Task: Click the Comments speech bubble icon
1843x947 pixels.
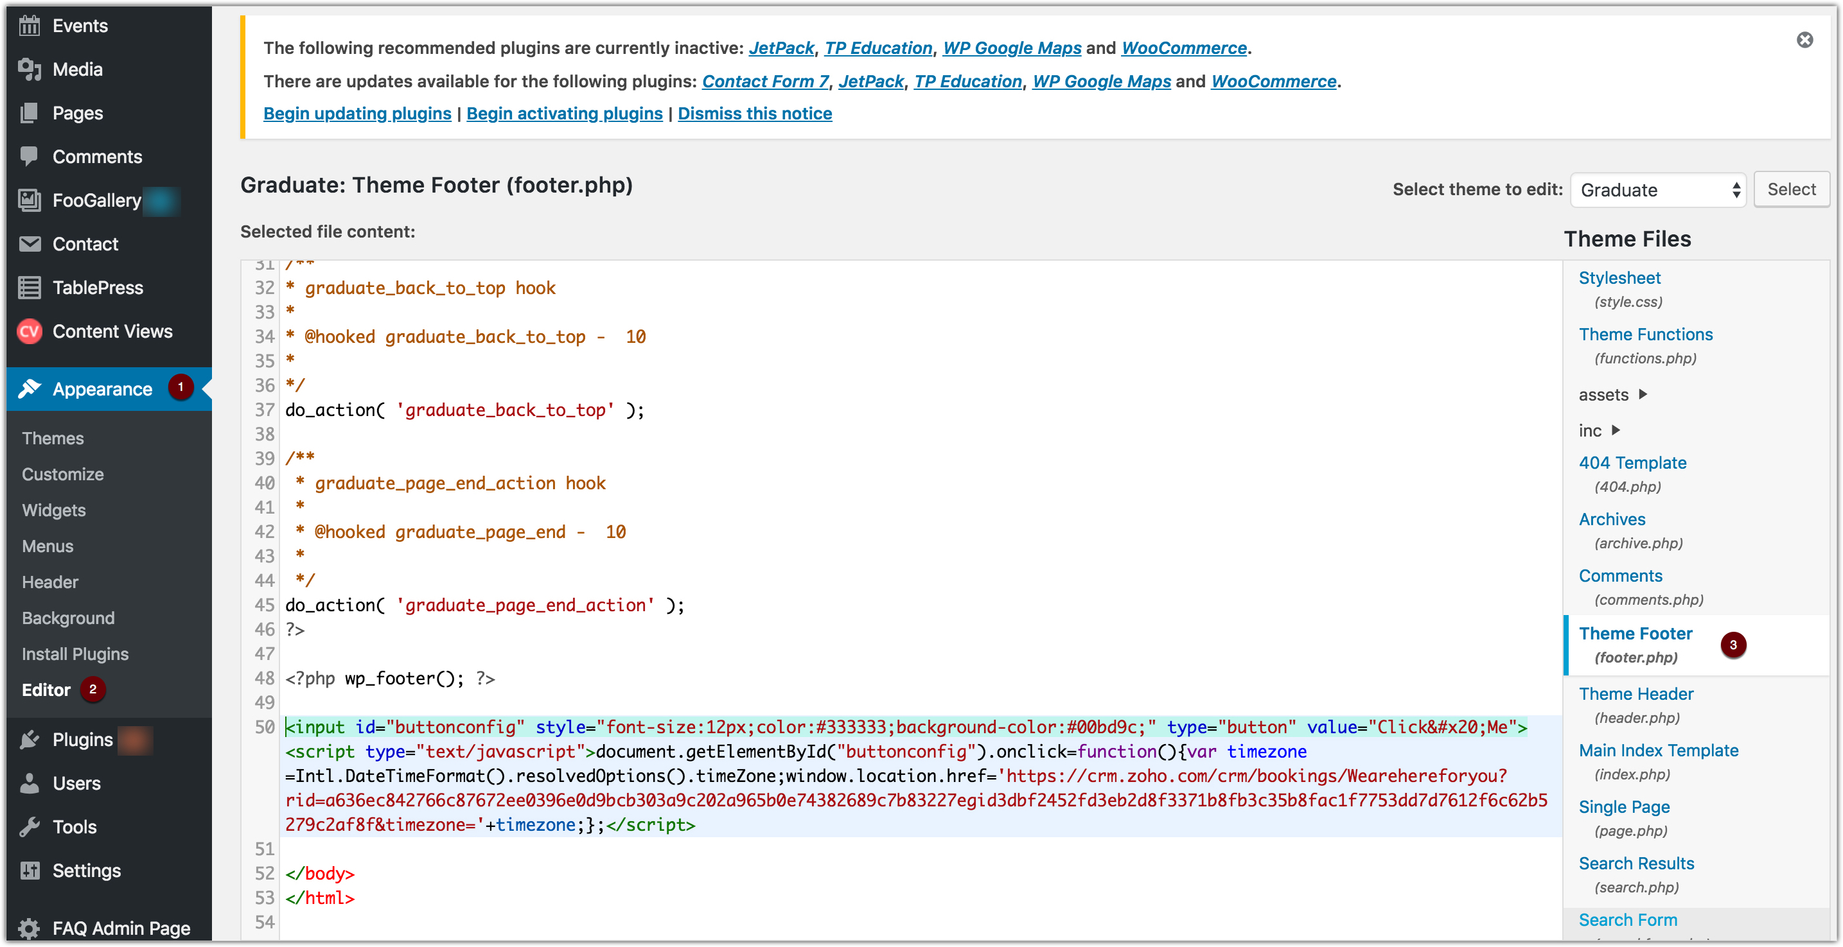Action: point(30,156)
